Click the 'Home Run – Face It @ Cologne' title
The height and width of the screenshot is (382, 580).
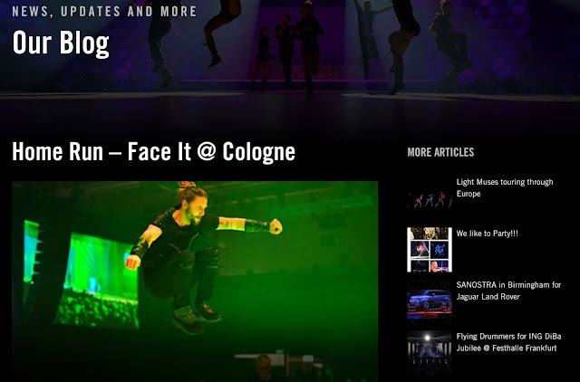(x=153, y=152)
